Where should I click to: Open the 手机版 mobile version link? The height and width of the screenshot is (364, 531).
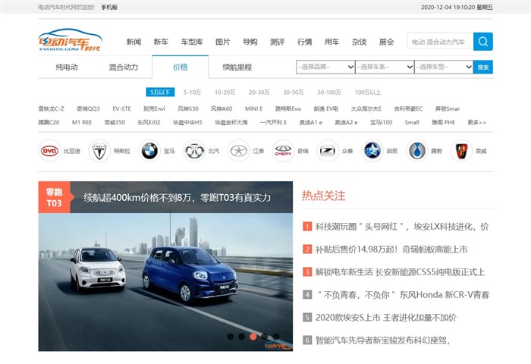[x=109, y=7]
